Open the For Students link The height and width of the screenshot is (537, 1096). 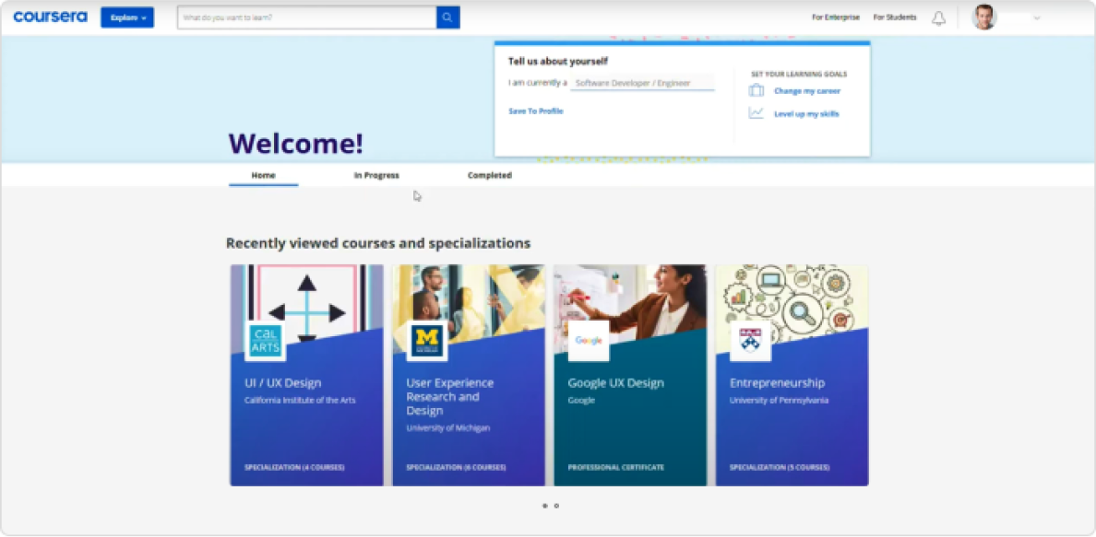[x=895, y=18]
